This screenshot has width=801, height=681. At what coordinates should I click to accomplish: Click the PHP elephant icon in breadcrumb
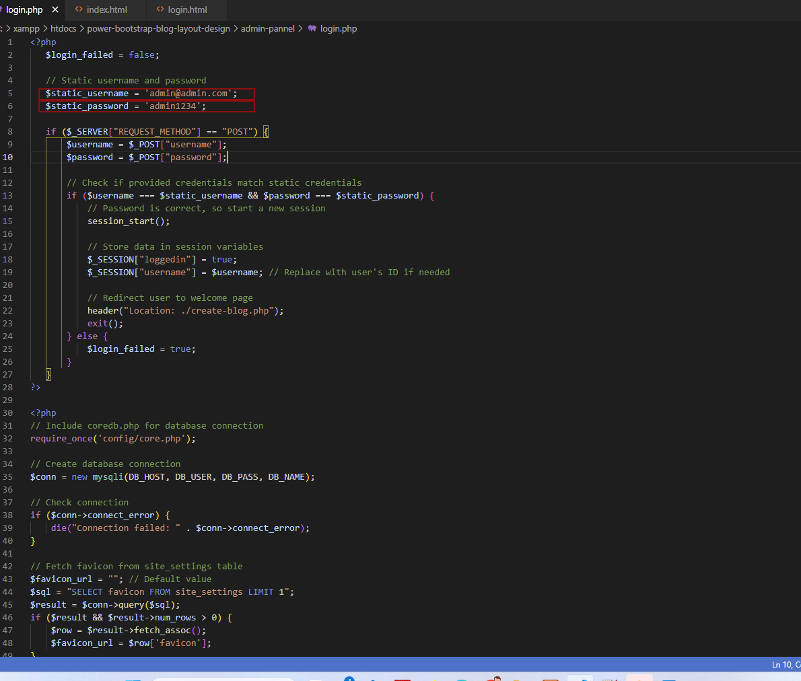coord(312,28)
